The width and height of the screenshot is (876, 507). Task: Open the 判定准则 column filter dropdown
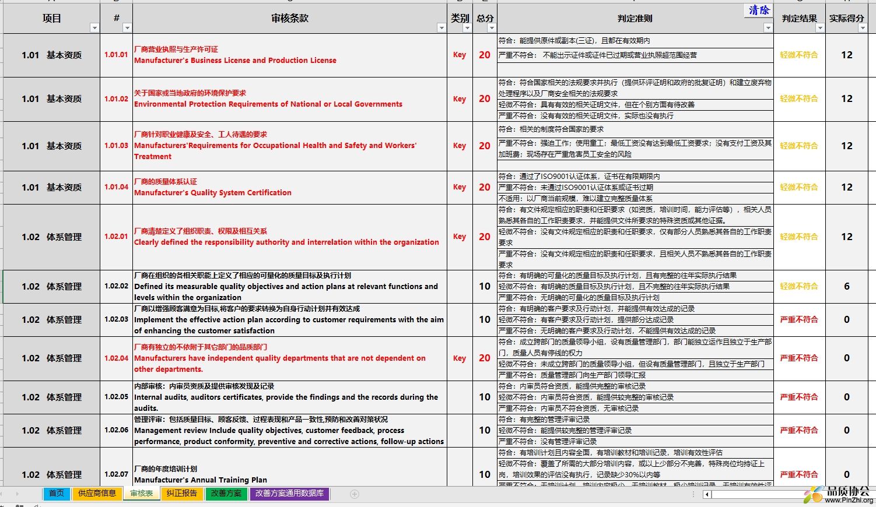pos(768,28)
